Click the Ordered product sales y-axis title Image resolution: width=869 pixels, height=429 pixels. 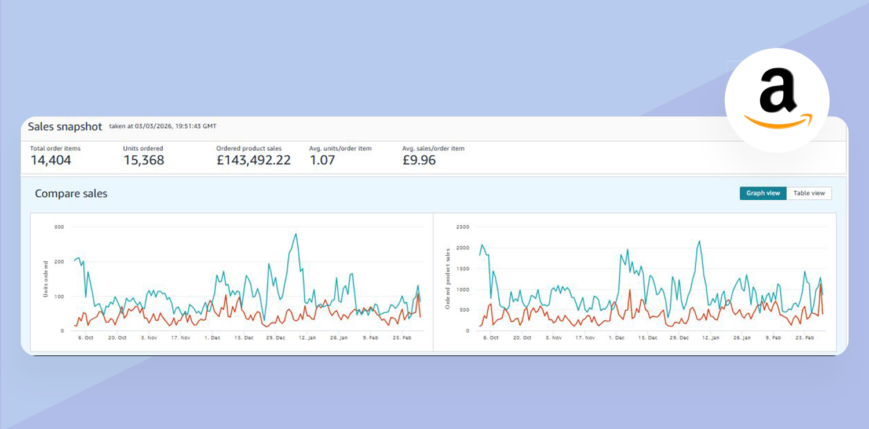(447, 279)
